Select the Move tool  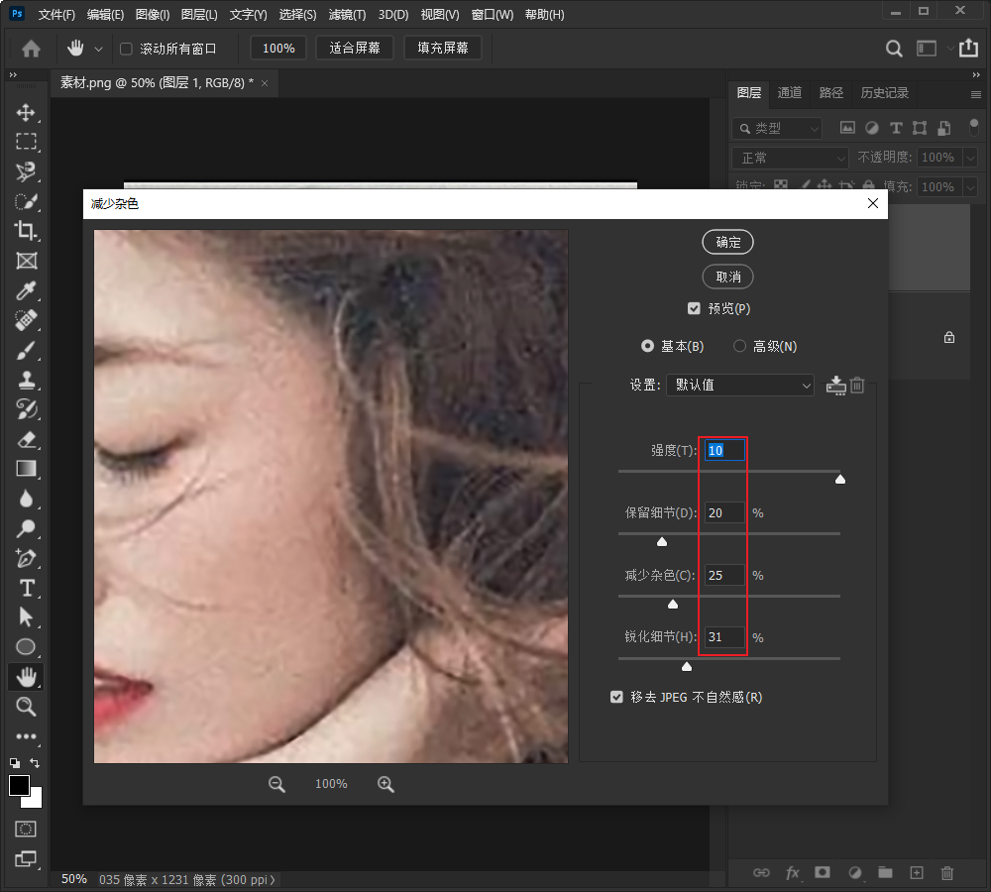pyautogui.click(x=26, y=113)
